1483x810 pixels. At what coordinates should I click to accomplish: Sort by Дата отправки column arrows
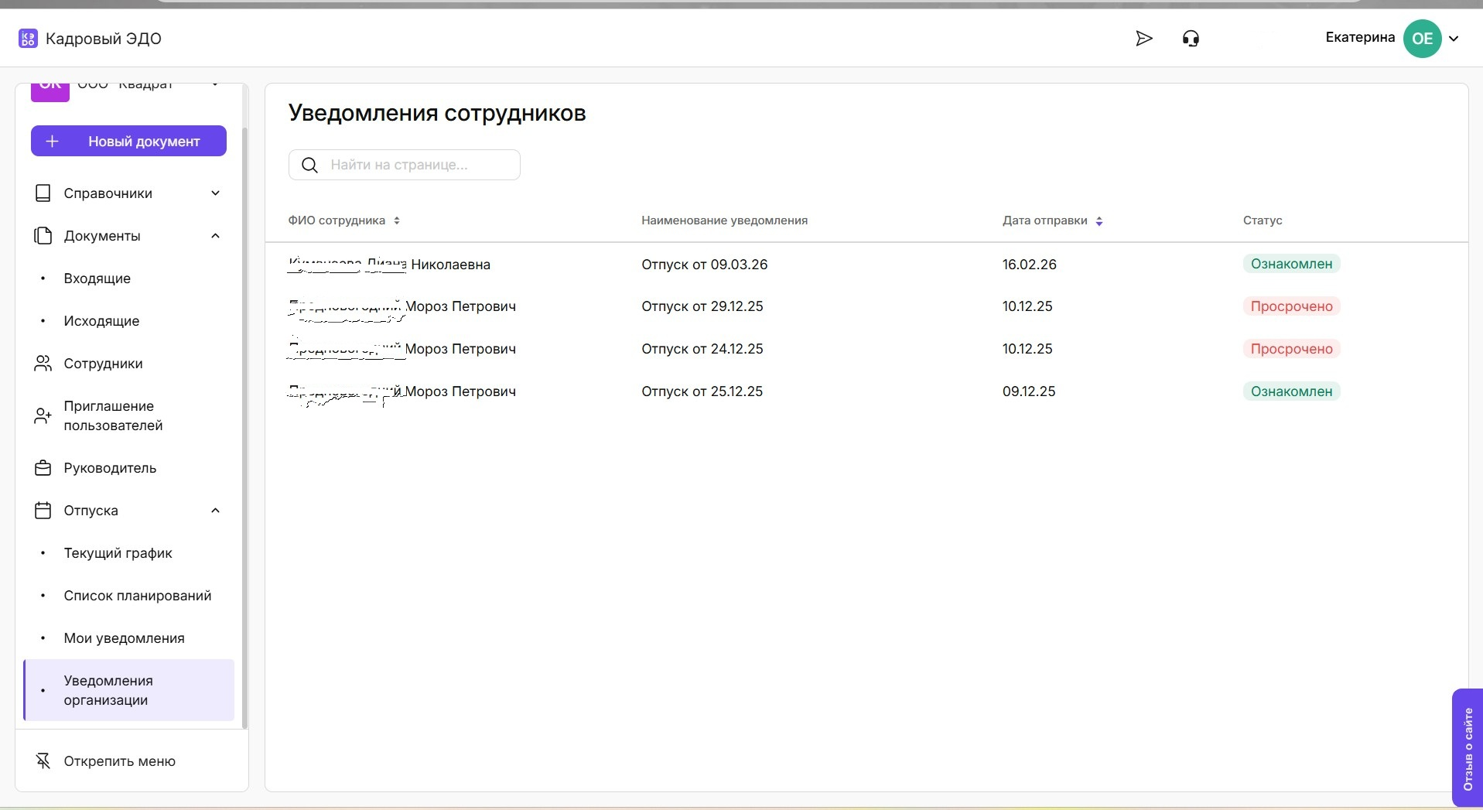(x=1099, y=221)
